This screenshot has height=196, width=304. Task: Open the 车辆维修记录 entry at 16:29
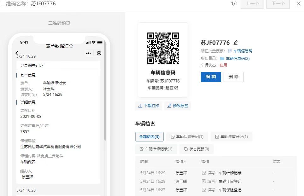tap(230, 173)
